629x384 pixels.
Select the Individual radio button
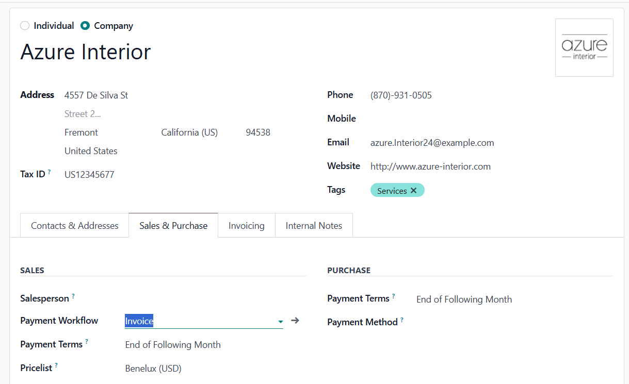[24, 25]
